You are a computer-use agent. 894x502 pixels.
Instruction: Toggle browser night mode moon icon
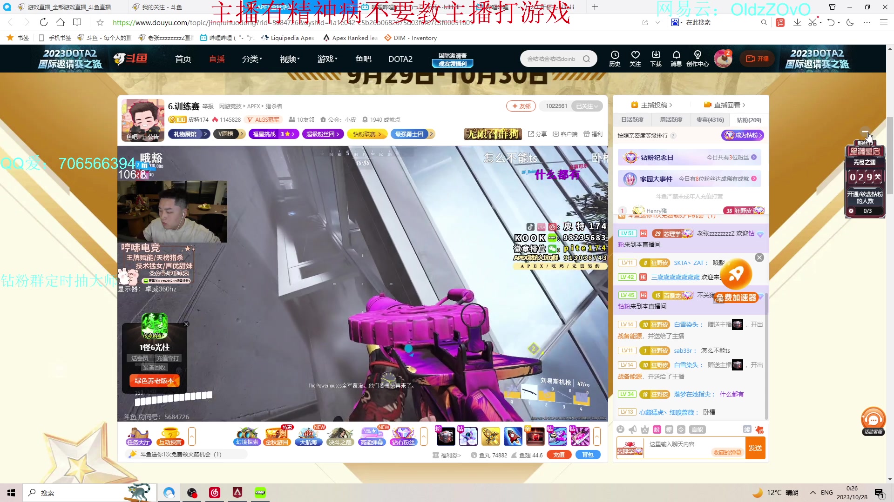point(850,22)
